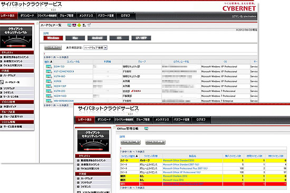
Task: Click the monitor icon beside Office管理台帳 title
Action: 146,129
